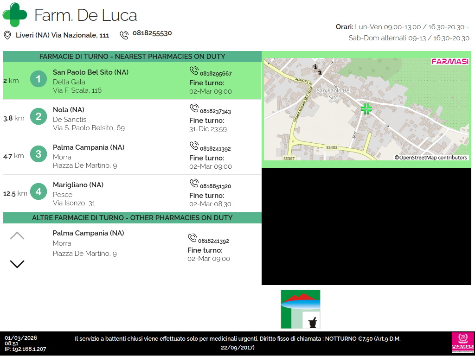
Task: Open the OpenStreetMap contributors link
Action: [431, 158]
